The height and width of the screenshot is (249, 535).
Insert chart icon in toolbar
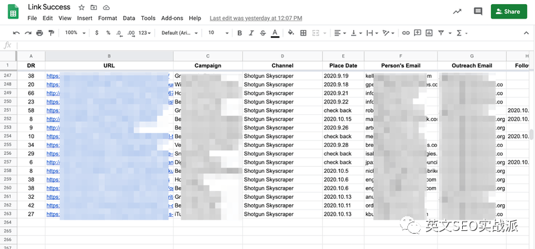[429, 33]
